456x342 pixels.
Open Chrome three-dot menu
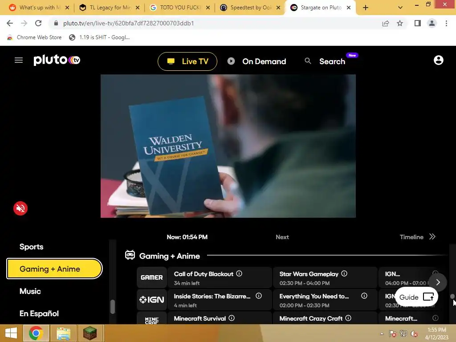[446, 23]
